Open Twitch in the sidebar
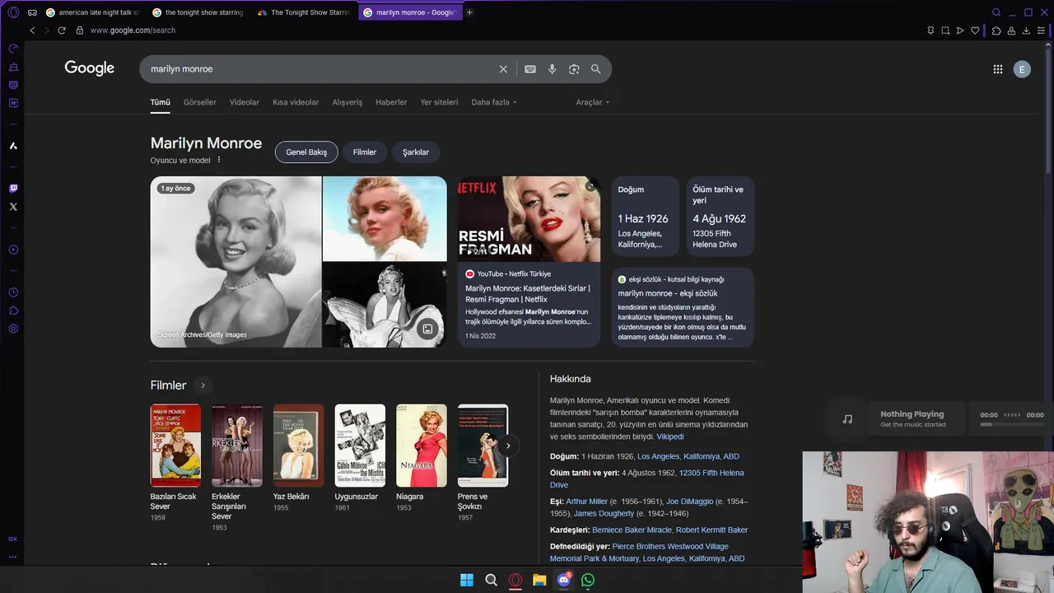This screenshot has height=593, width=1054. click(13, 189)
